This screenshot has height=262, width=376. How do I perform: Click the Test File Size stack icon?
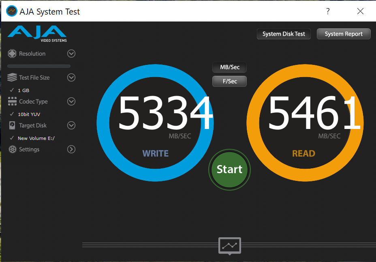12,77
